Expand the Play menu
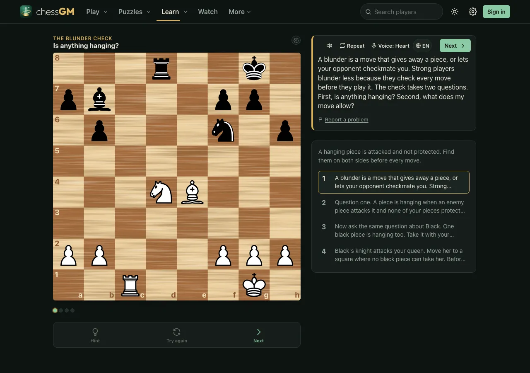The image size is (530, 373). tap(97, 12)
